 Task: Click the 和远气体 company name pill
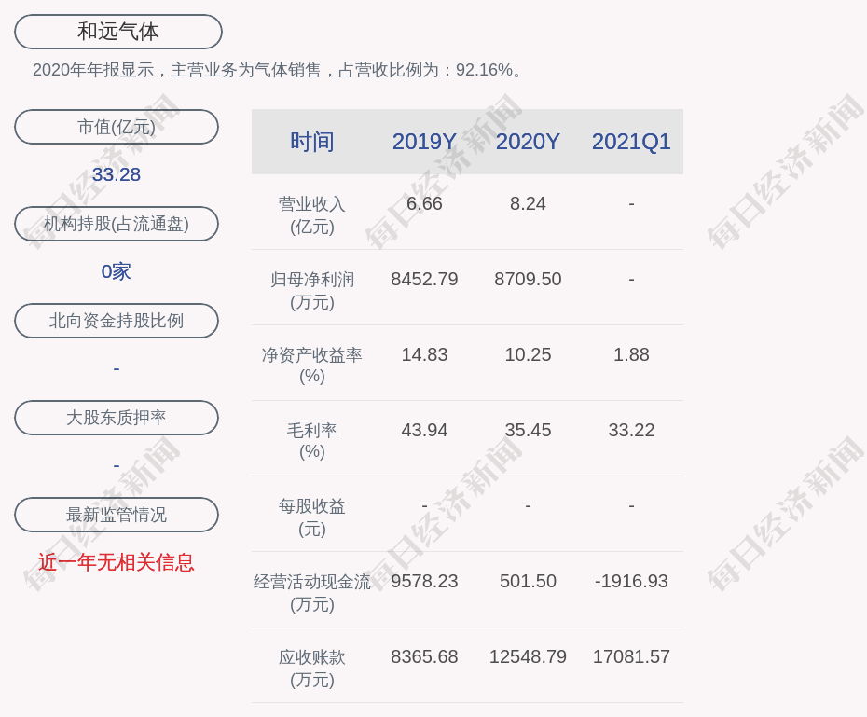pos(118,32)
